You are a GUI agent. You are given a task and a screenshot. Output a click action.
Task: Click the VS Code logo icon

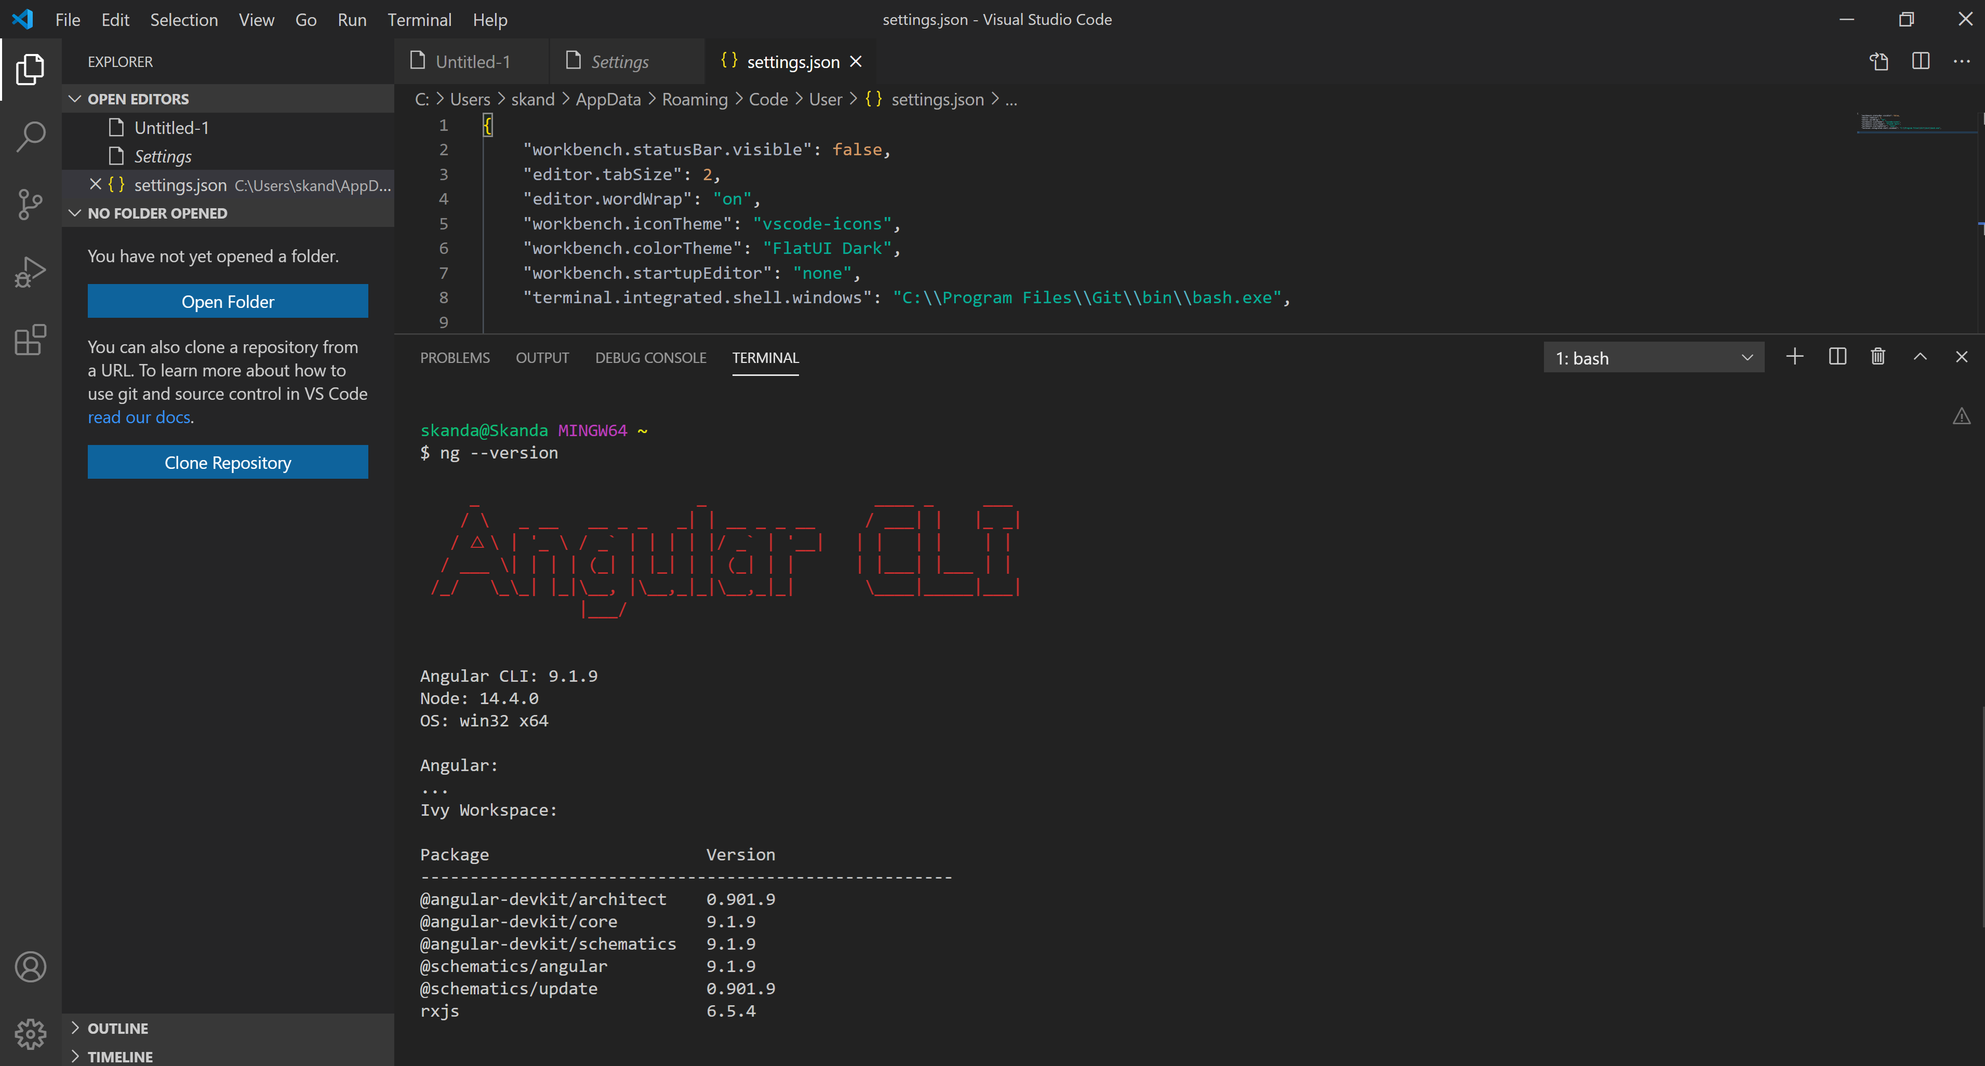tap(23, 19)
